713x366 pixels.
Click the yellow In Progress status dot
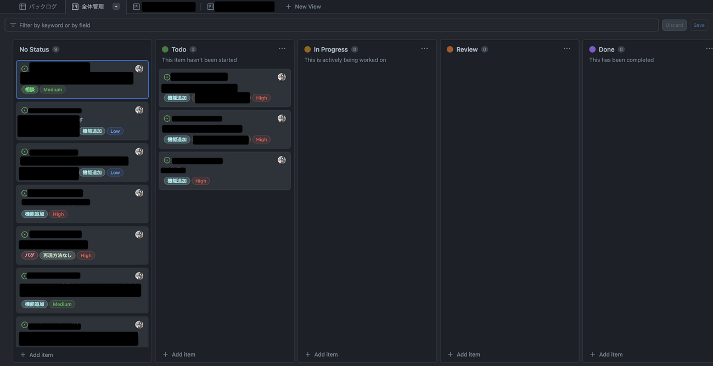(x=307, y=49)
